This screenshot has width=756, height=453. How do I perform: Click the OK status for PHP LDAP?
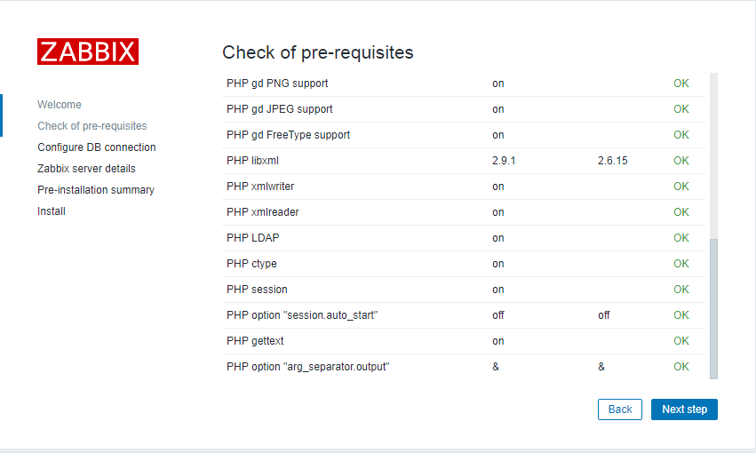[680, 237]
